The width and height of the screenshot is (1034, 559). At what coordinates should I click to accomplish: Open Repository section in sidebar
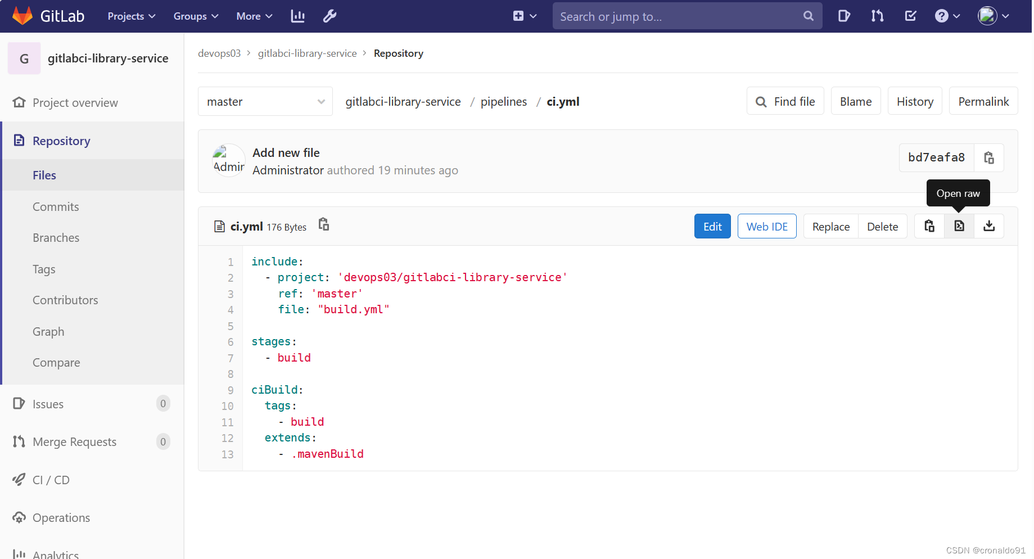tap(92, 141)
